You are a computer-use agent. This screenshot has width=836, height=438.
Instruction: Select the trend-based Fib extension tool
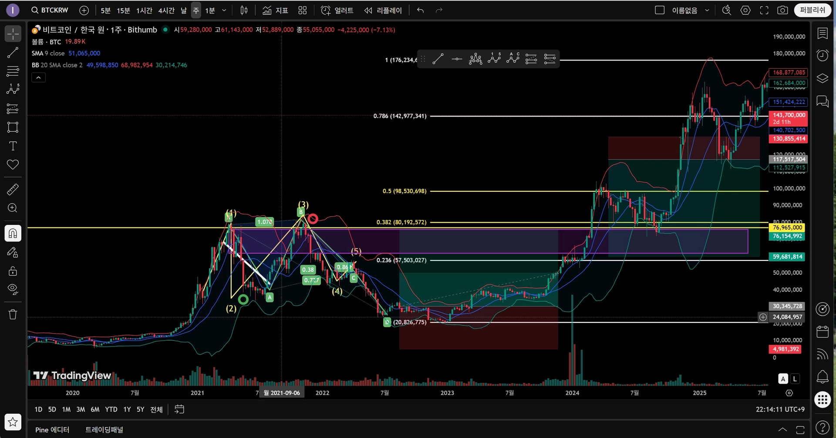click(550, 59)
